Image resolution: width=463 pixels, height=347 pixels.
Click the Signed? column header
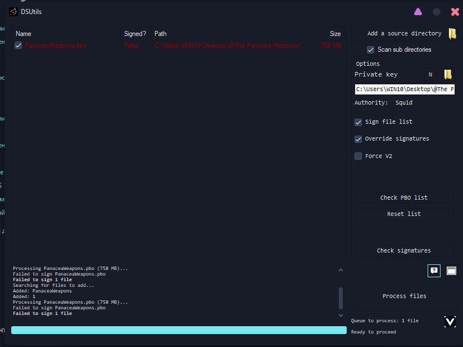(135, 34)
